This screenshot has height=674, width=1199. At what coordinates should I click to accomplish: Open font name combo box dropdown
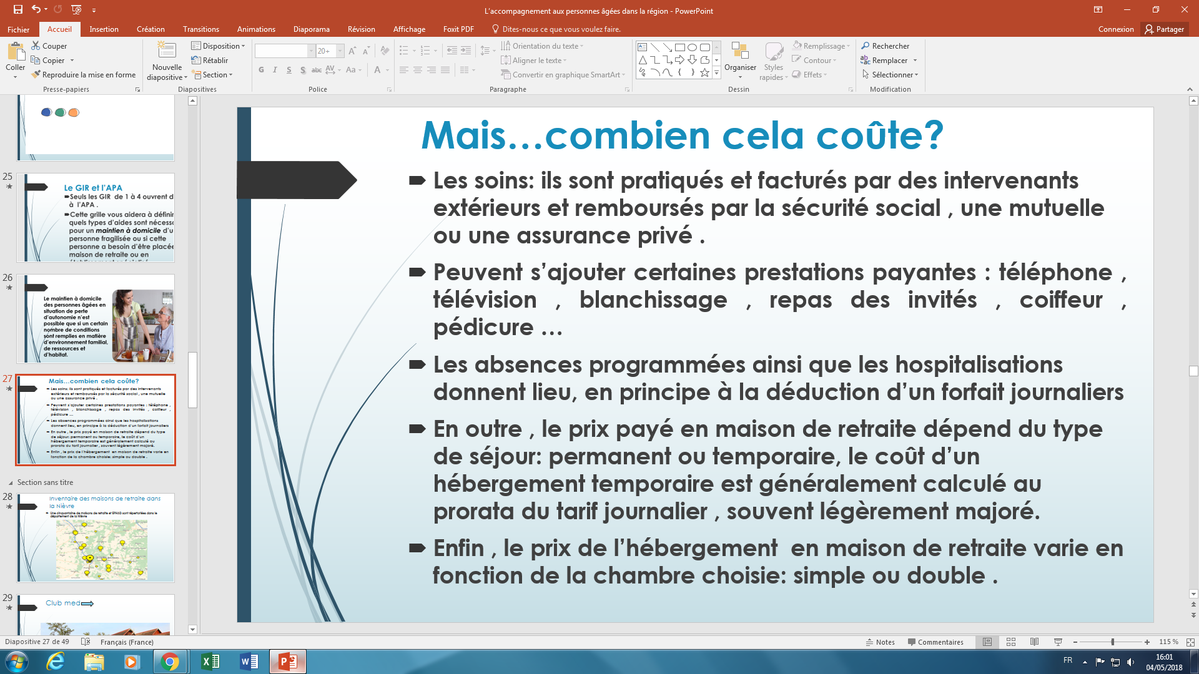pyautogui.click(x=311, y=51)
